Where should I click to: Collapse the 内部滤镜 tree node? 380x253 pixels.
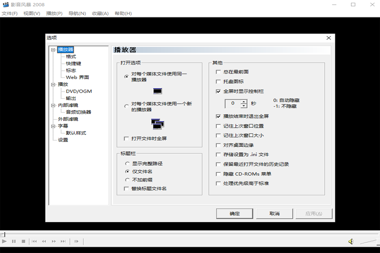click(x=53, y=105)
